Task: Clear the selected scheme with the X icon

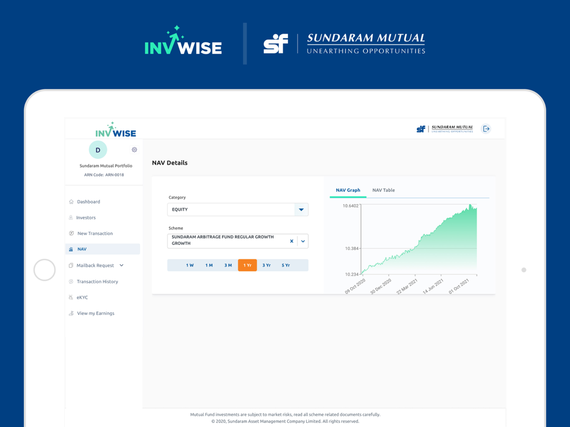Action: point(291,241)
